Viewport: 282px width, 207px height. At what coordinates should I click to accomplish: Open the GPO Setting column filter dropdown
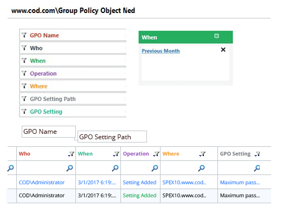click(257, 154)
